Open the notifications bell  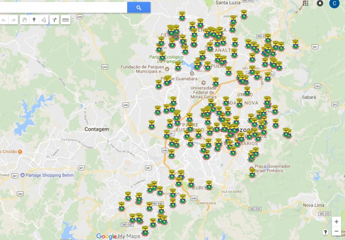click(320, 3)
